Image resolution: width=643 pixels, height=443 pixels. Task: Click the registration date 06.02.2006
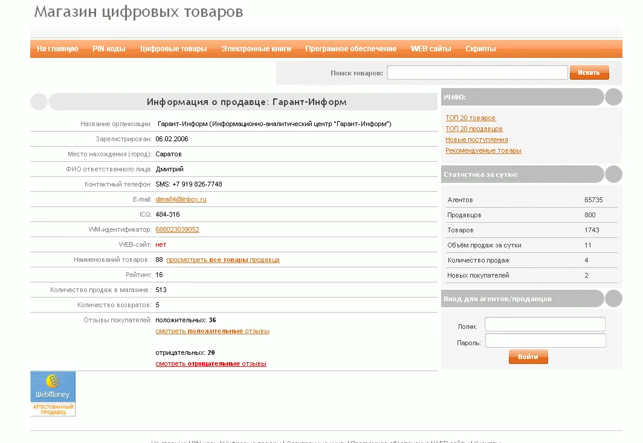tap(172, 139)
